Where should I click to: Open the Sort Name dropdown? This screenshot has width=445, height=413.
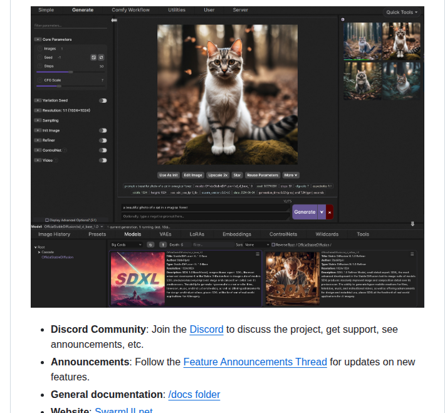click(x=256, y=244)
